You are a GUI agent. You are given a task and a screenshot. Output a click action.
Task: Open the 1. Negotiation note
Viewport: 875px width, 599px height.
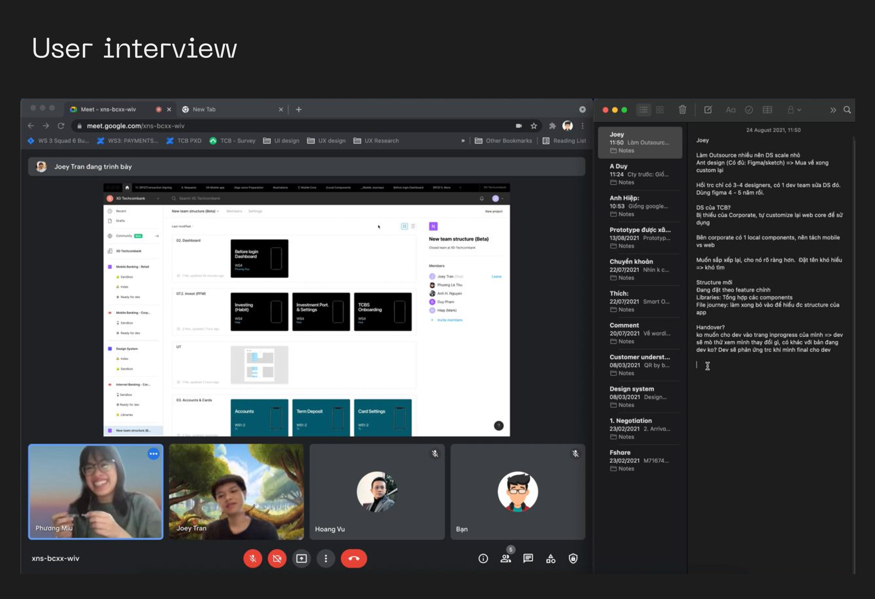[640, 428]
